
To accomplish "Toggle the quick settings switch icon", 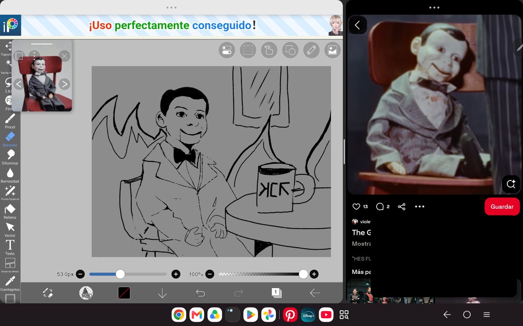I will [x=227, y=50].
